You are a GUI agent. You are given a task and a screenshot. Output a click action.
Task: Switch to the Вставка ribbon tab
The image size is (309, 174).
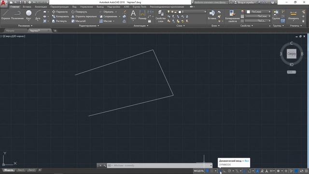pos(27,7)
